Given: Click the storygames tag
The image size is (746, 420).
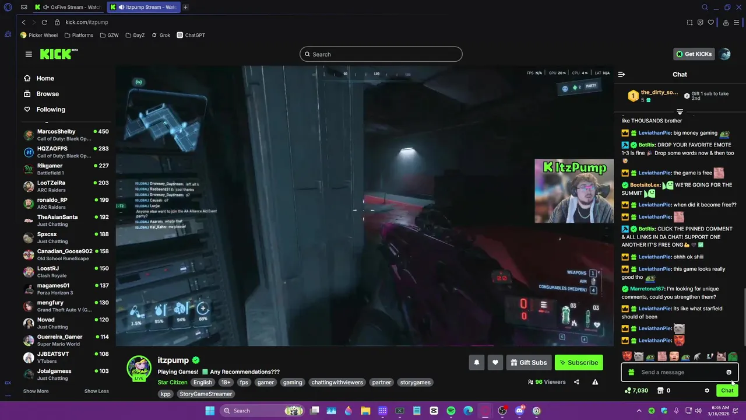Looking at the screenshot, I should [x=416, y=382].
